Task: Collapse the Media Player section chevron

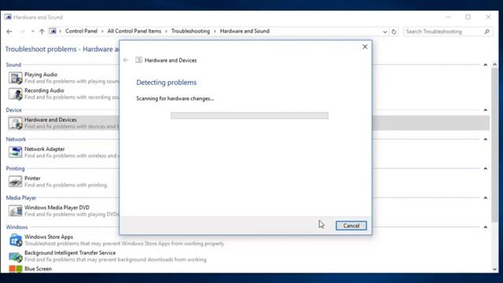Action: [x=486, y=198]
